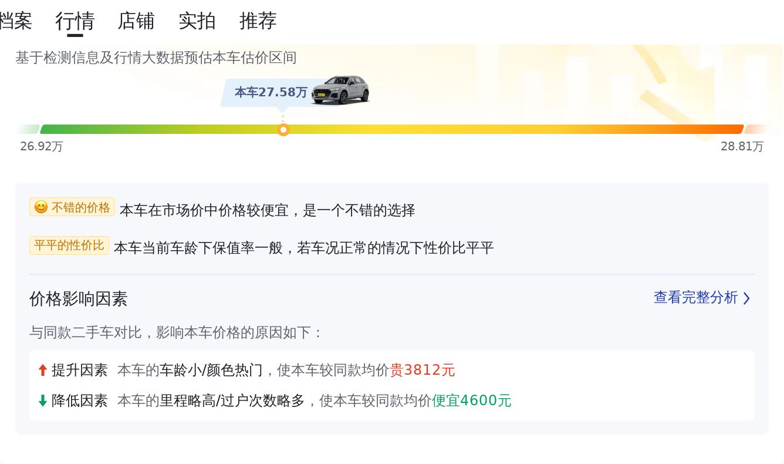
Task: Click the 便宜4600元 price difference text
Action: [472, 401]
